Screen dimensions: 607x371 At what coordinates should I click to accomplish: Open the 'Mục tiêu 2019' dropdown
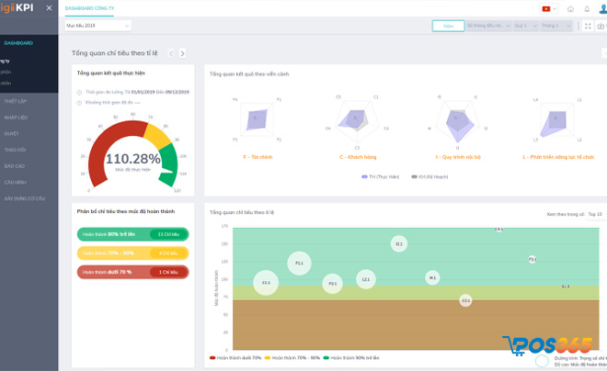click(97, 26)
